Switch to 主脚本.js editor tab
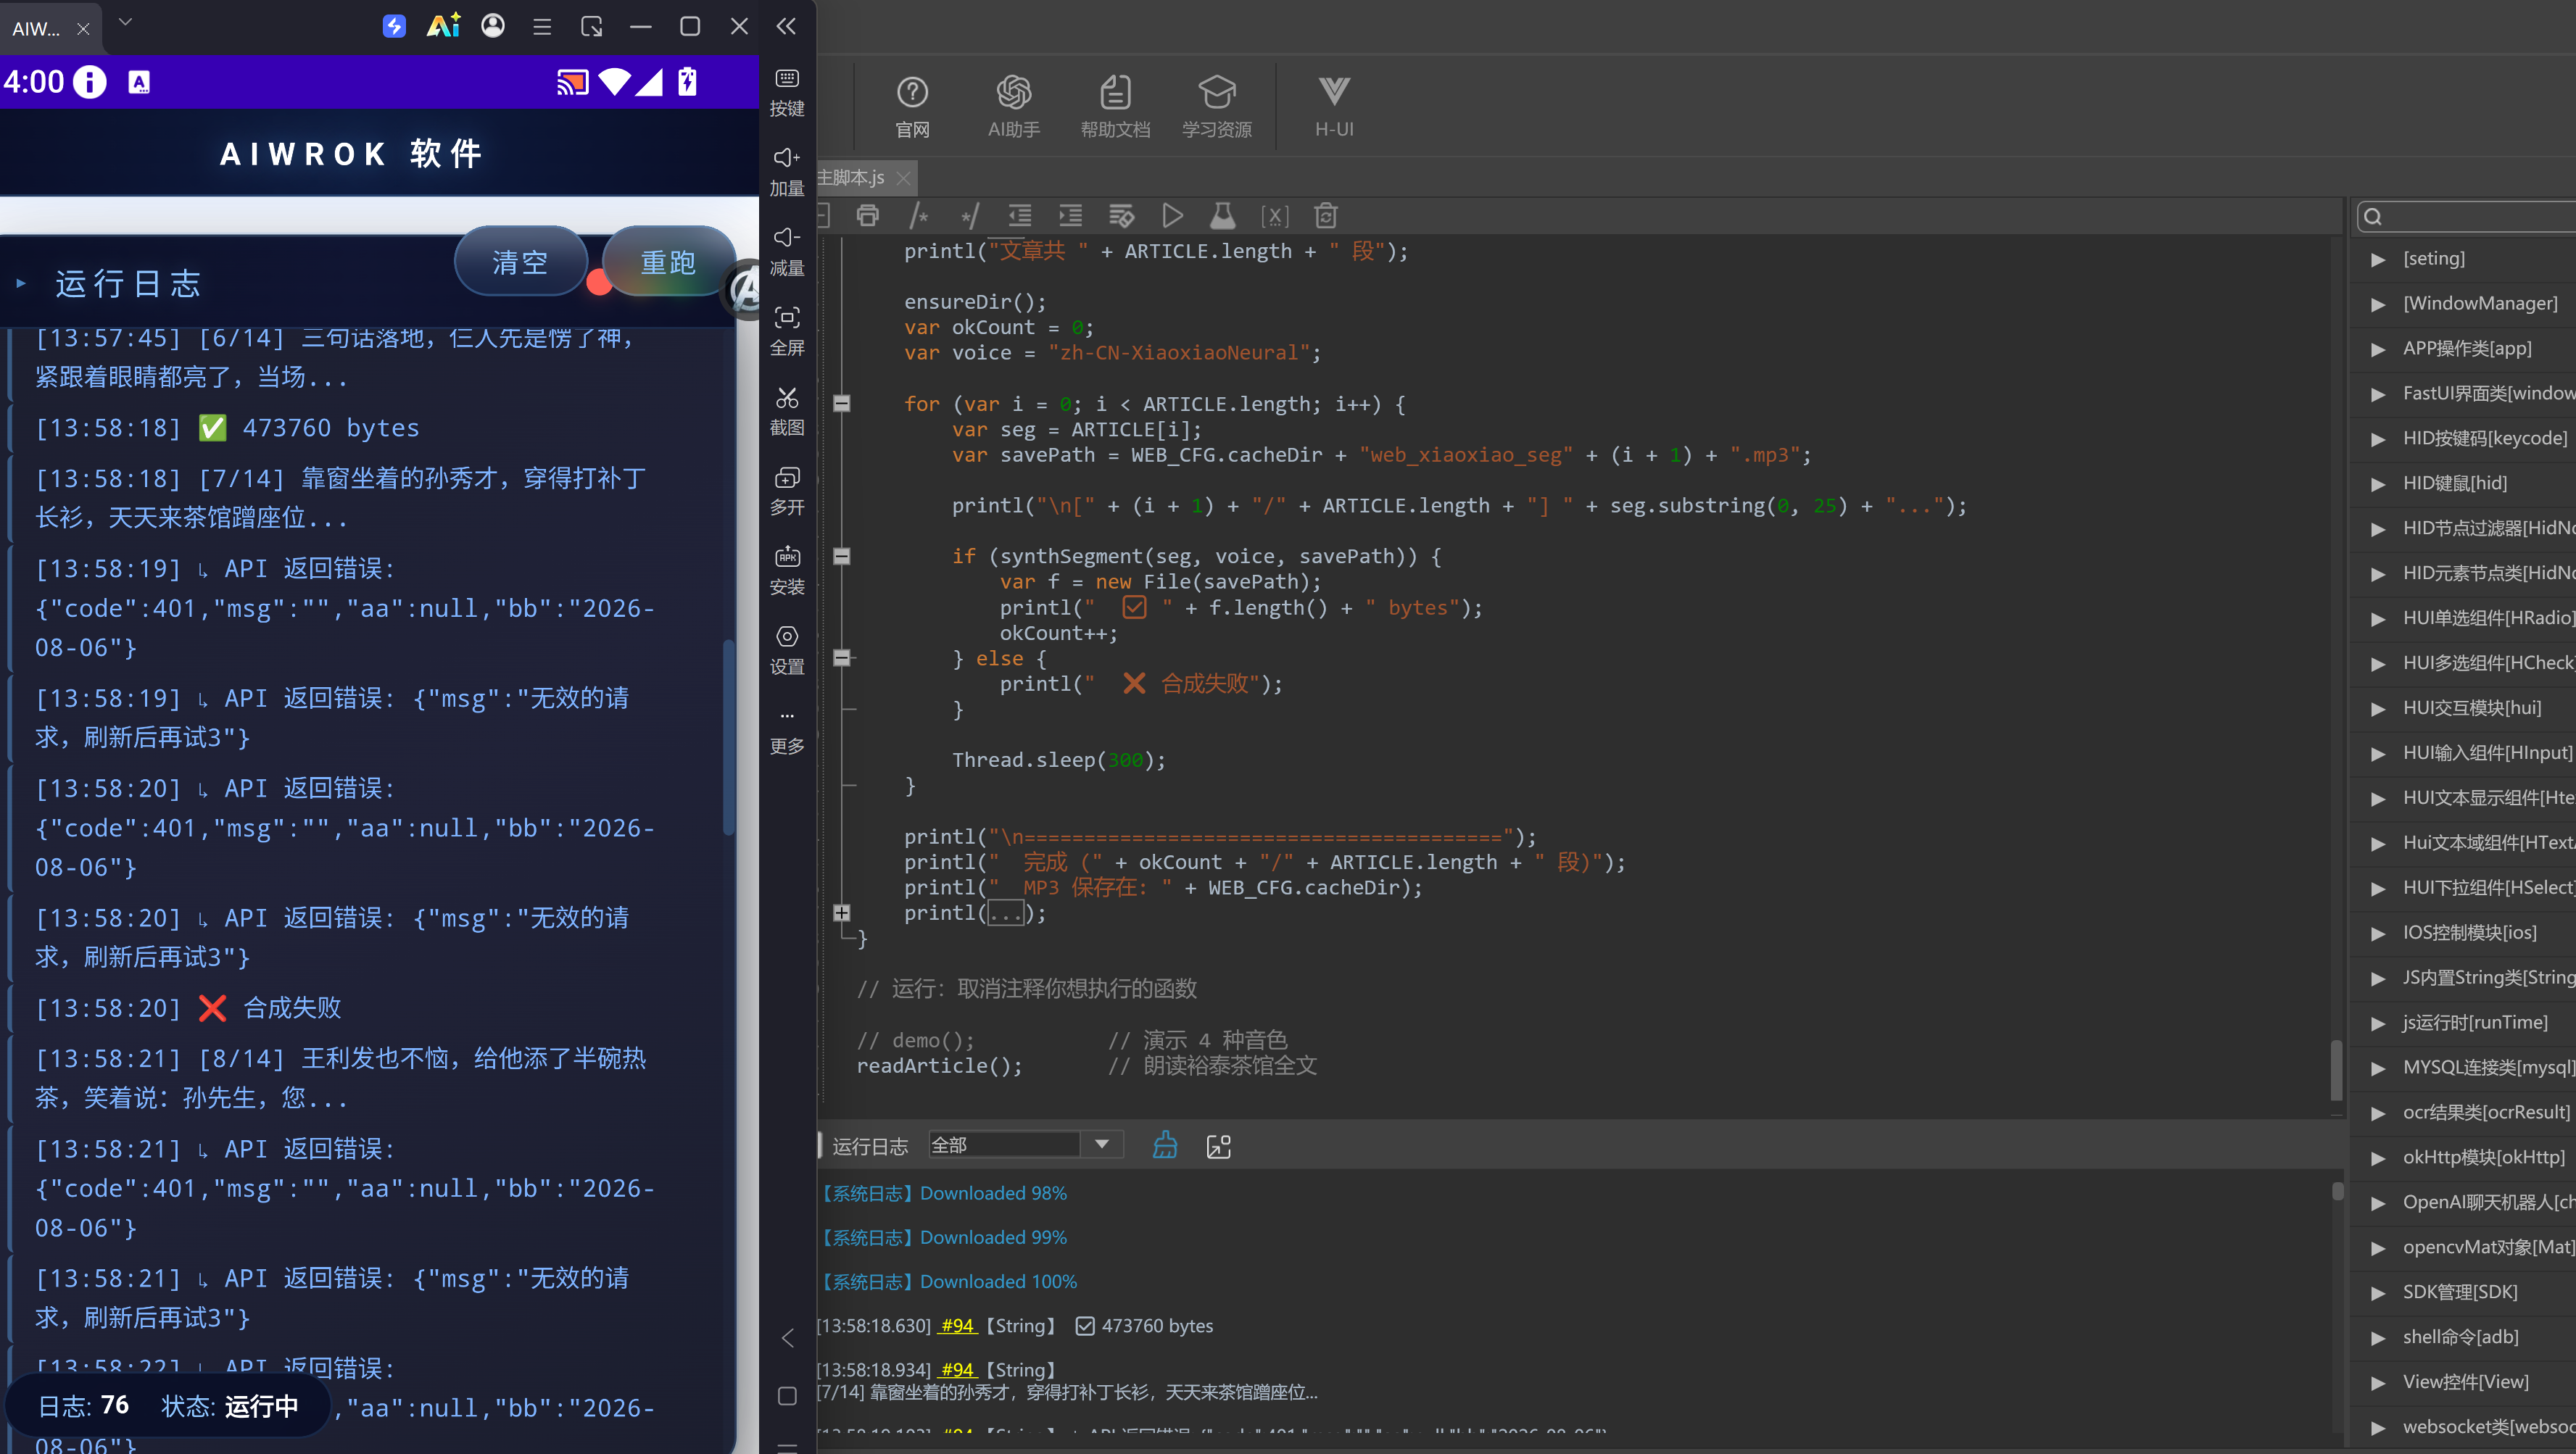Screen dimensions: 2576x1454 [x=851, y=177]
